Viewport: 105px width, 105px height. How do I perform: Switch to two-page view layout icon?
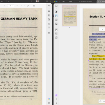[34, 6]
